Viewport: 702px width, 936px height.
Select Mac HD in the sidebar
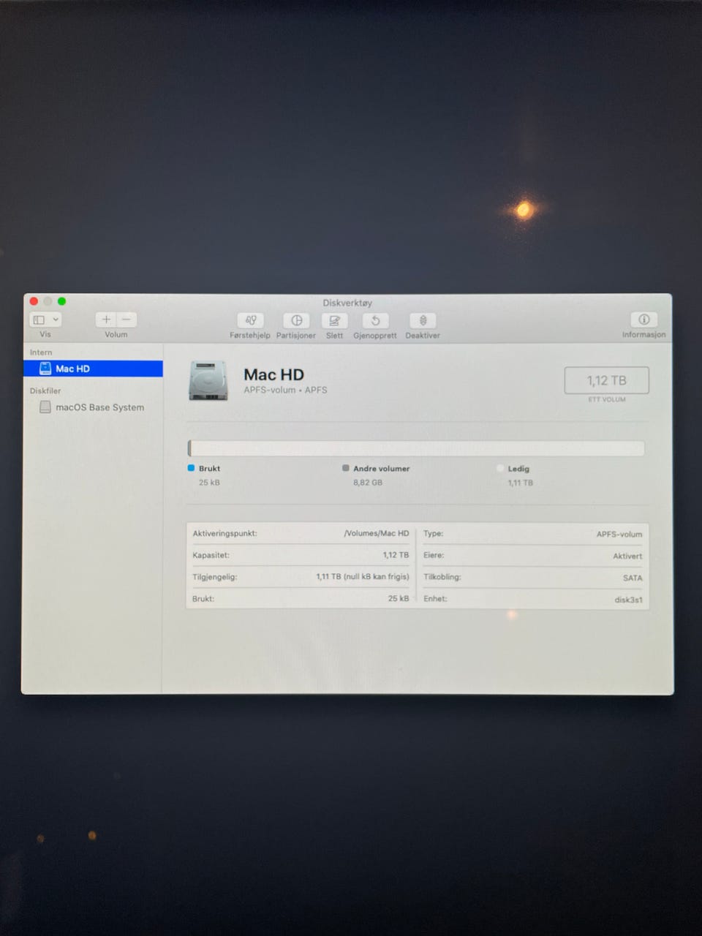93,369
